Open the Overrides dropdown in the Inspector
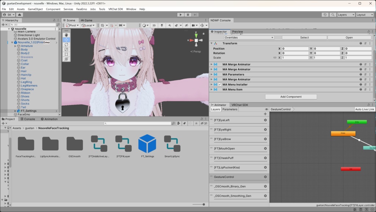The width and height of the screenshot is (376, 212). point(249,37)
